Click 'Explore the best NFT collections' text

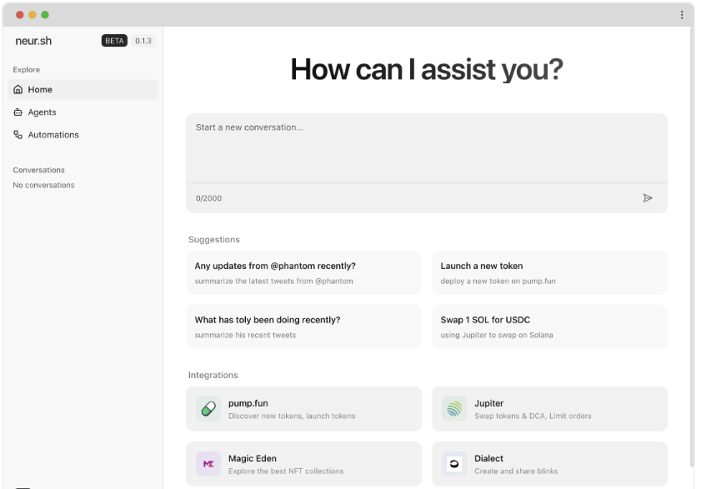(286, 472)
